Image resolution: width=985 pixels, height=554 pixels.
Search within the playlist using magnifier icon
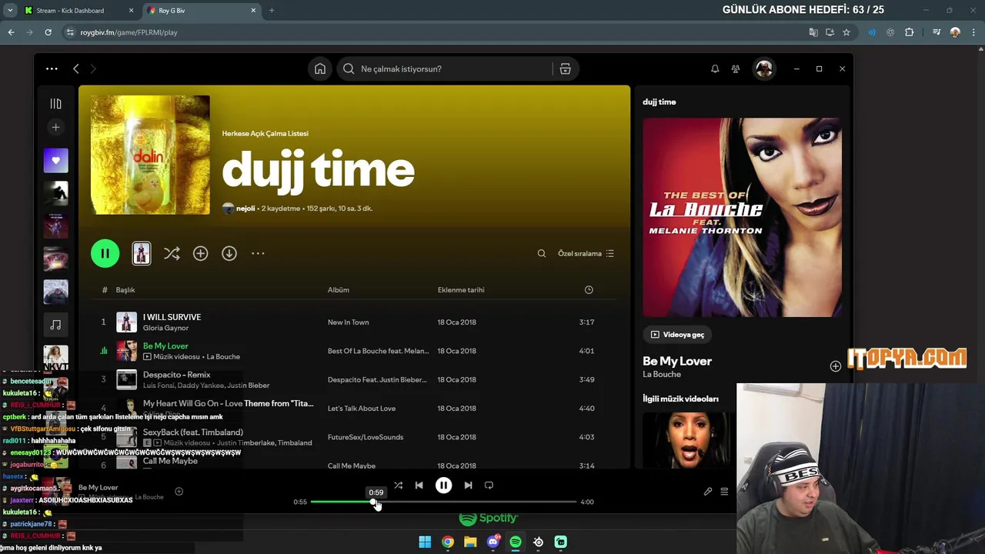(542, 253)
